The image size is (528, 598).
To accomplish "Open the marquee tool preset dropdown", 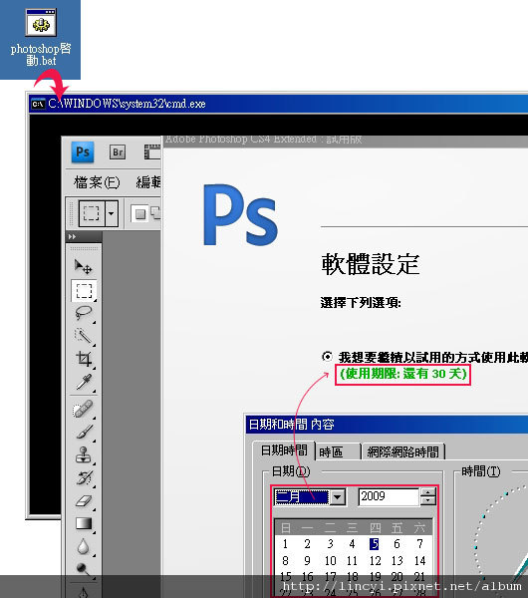I will pyautogui.click(x=111, y=213).
